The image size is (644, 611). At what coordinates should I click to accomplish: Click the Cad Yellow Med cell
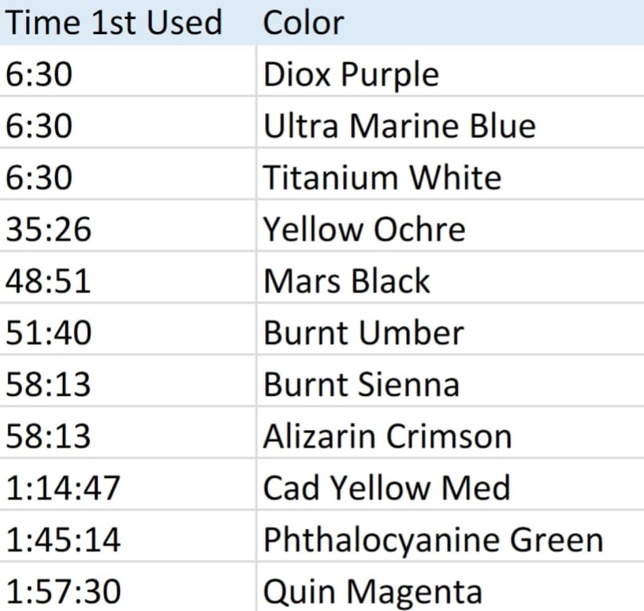[x=386, y=488]
